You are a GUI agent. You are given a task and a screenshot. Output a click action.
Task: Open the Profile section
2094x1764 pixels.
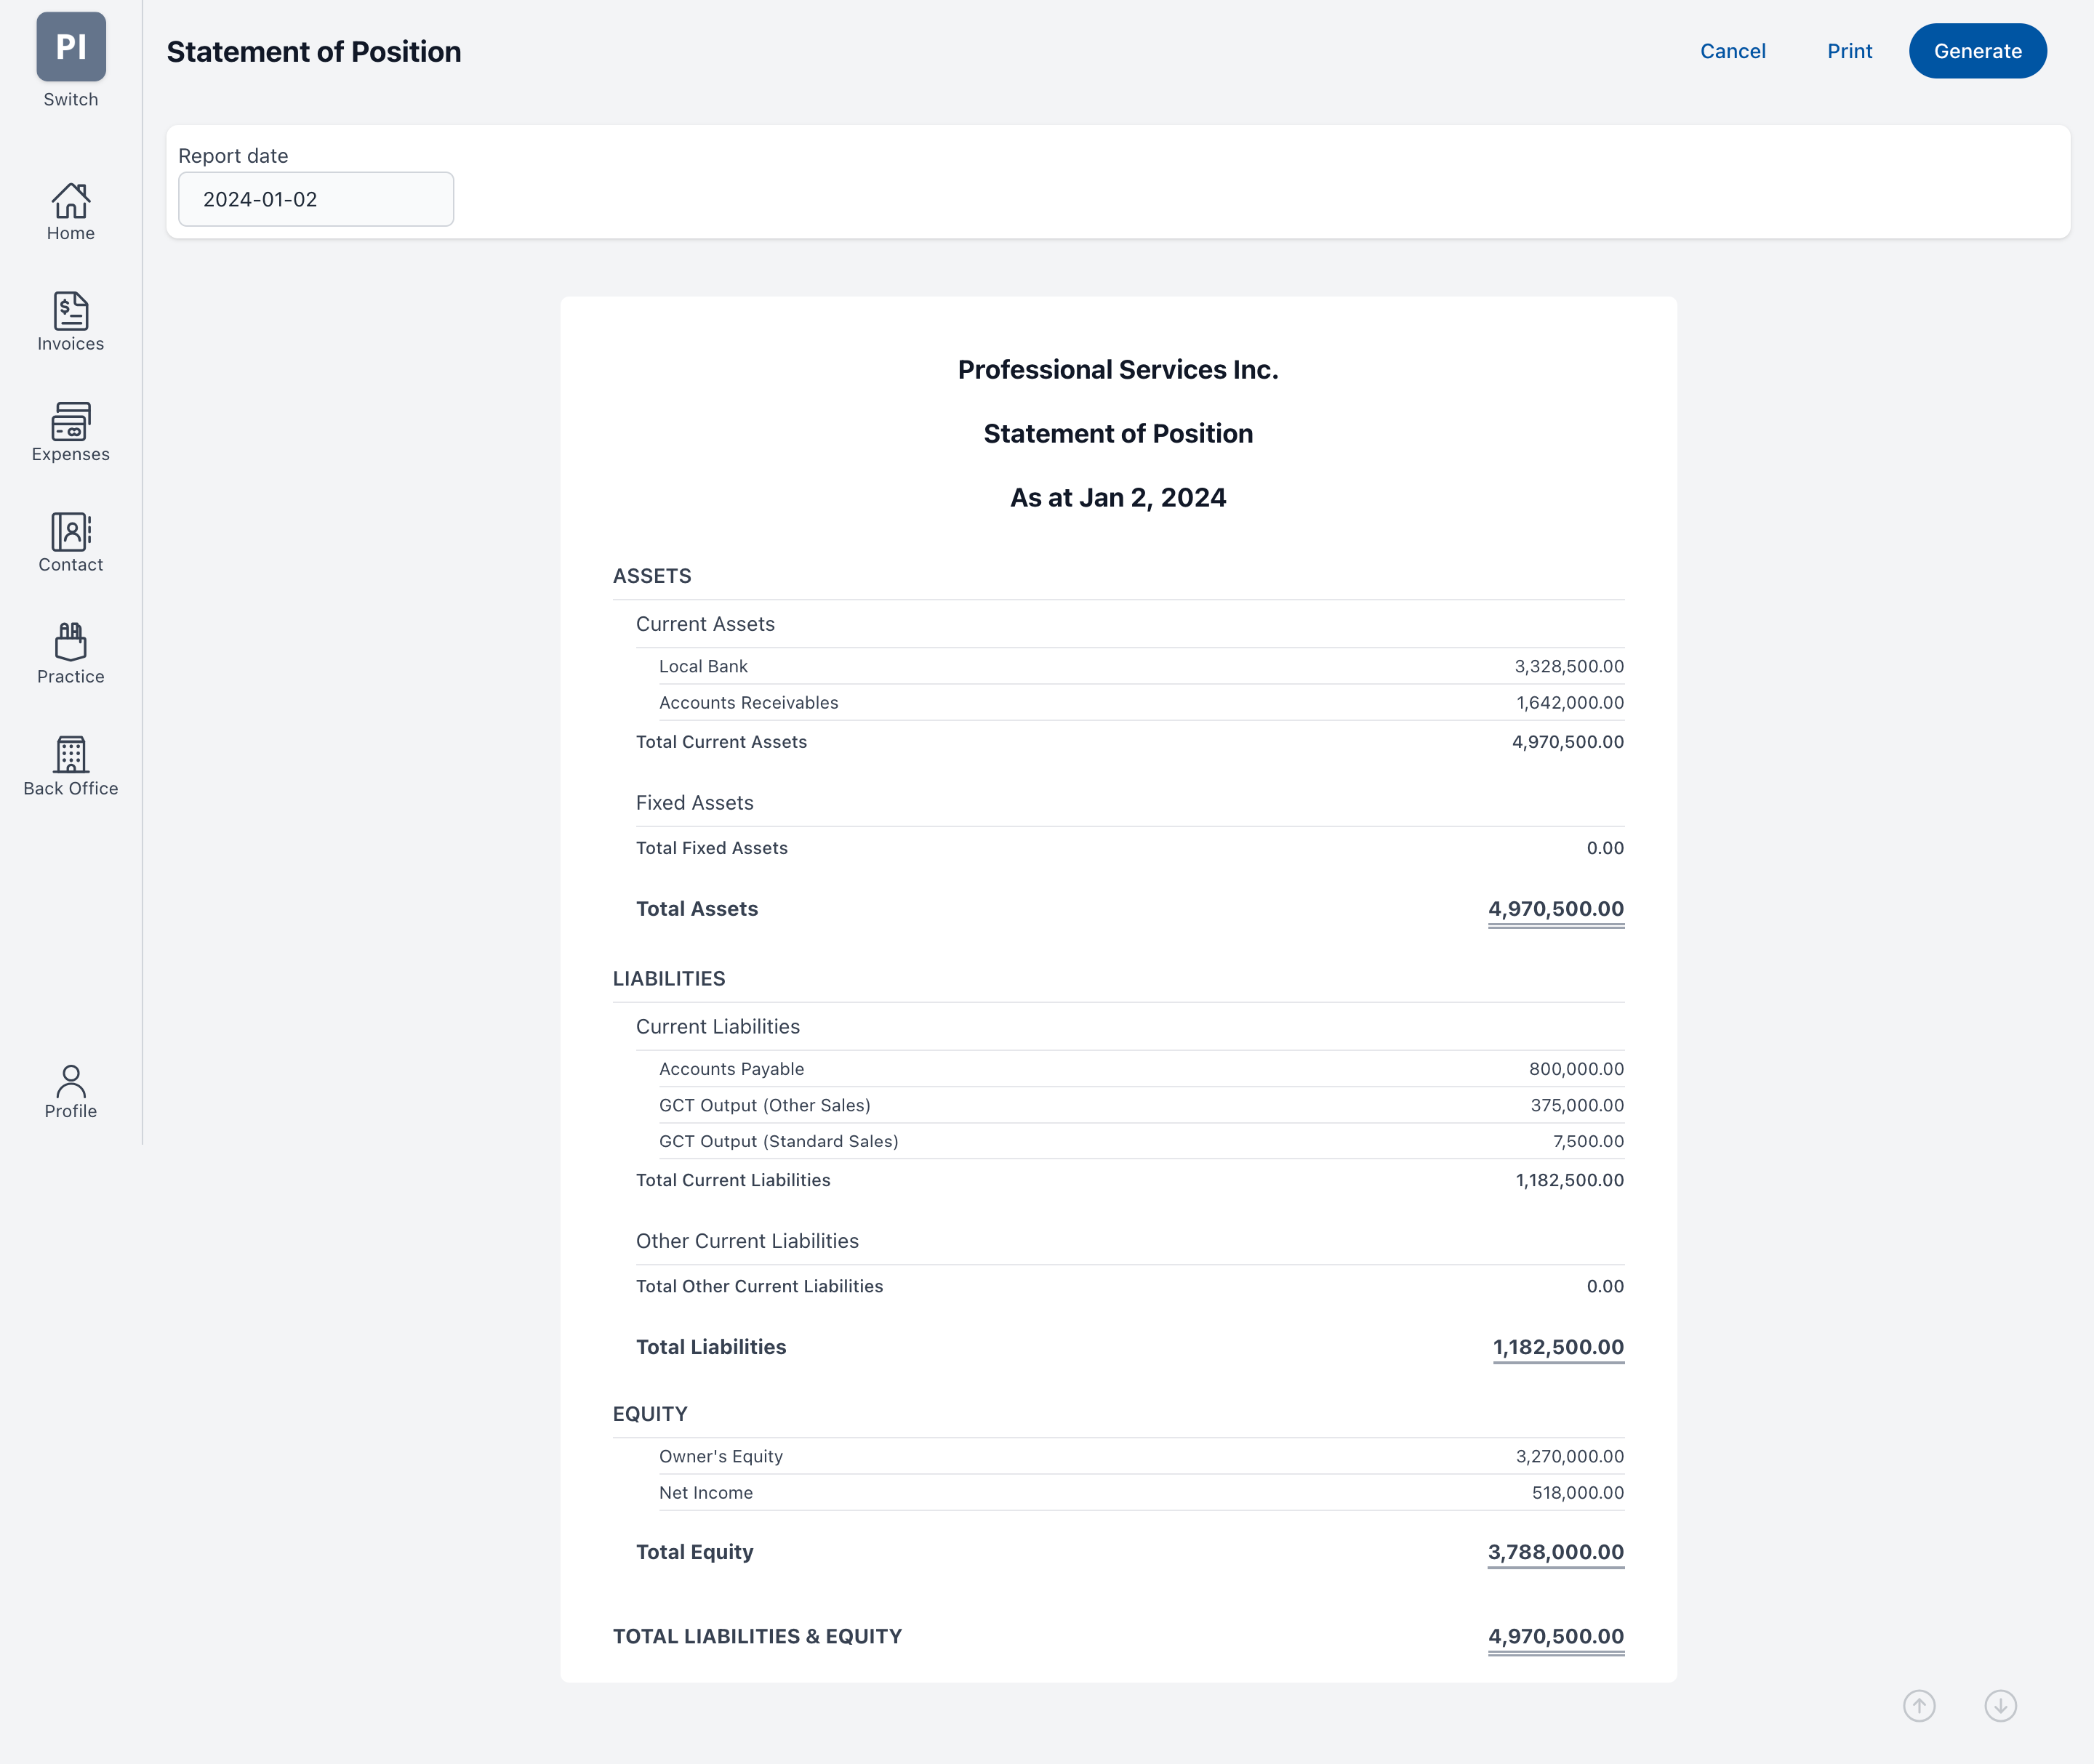coord(70,1090)
